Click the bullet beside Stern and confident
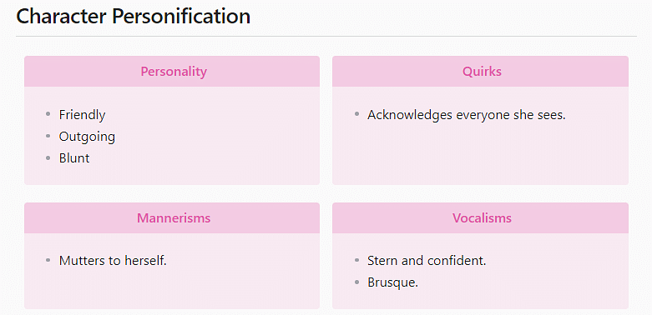 point(356,260)
